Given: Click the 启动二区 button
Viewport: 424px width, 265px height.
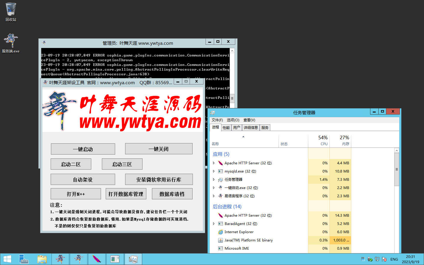Looking at the screenshot, I should coord(71,164).
